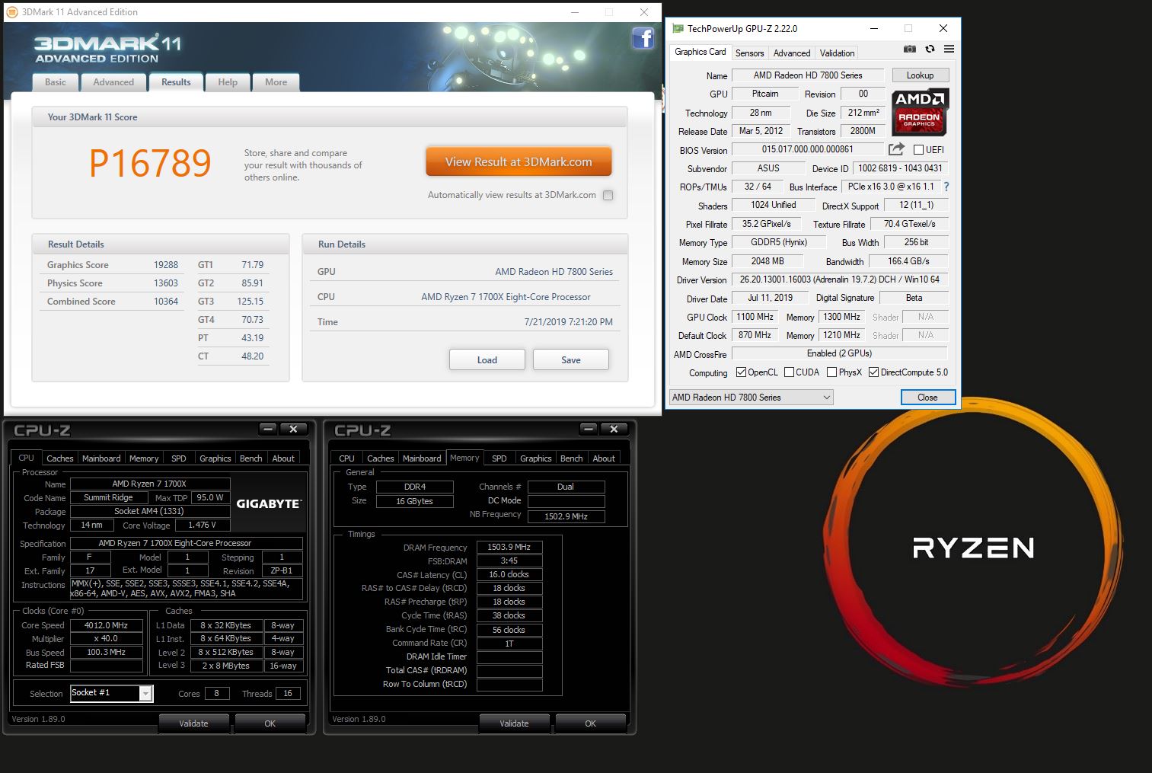Open CPU tab in right CPU-Z window

coord(346,458)
